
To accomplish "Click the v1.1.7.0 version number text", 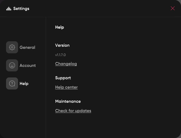I will click(x=60, y=55).
